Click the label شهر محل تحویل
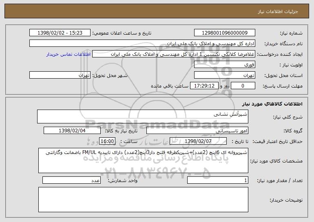Image resolution: width=314 pixels, height=222 pixels. point(110,76)
